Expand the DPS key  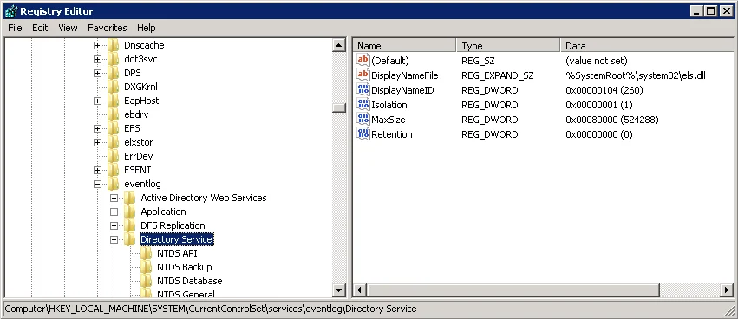[x=97, y=74]
